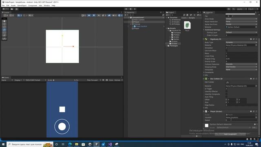This screenshot has height=147, width=261.
Task: Open the Edit menu
Action: point(8,5)
